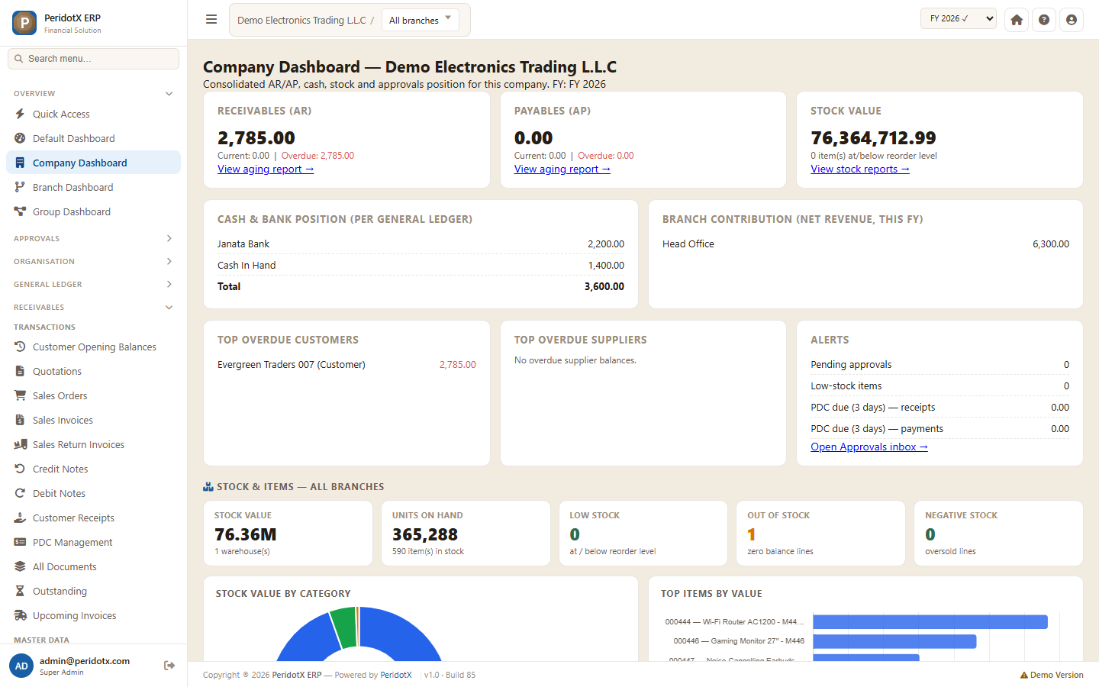Viewport: 1099px width, 687px height.
Task: Open Customer Opening Balances menu item
Action: [x=94, y=347]
